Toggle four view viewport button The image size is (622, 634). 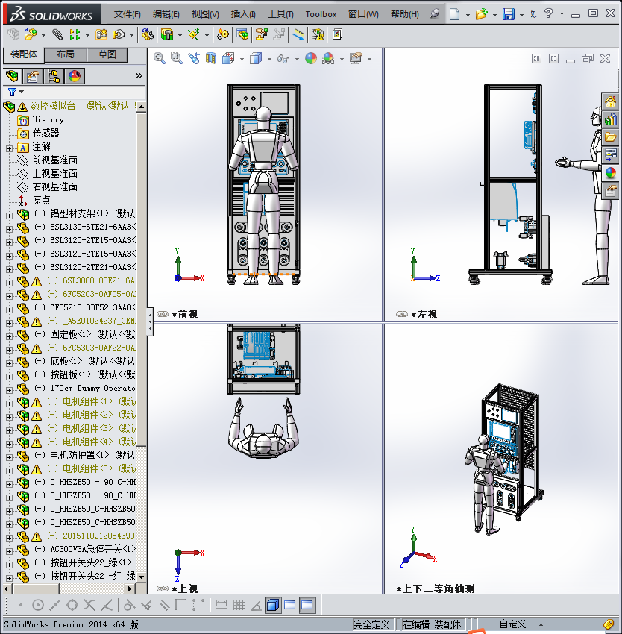click(x=307, y=605)
